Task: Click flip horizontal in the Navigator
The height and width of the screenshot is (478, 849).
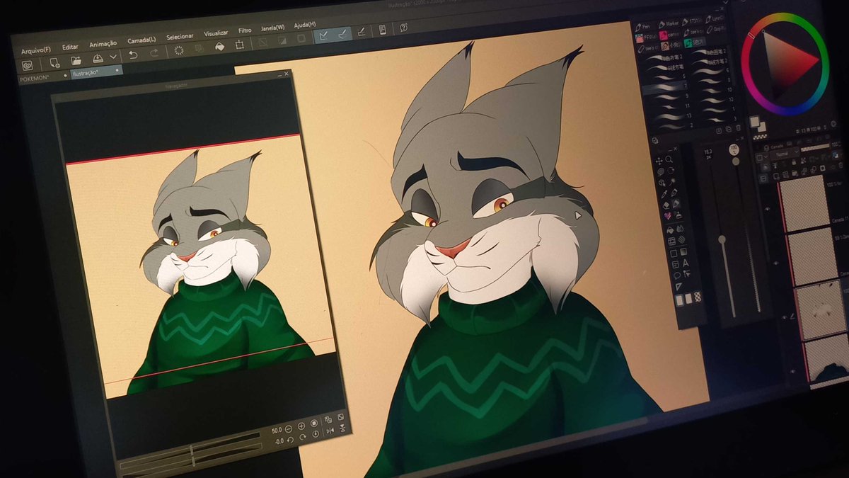Action: pyautogui.click(x=330, y=431)
